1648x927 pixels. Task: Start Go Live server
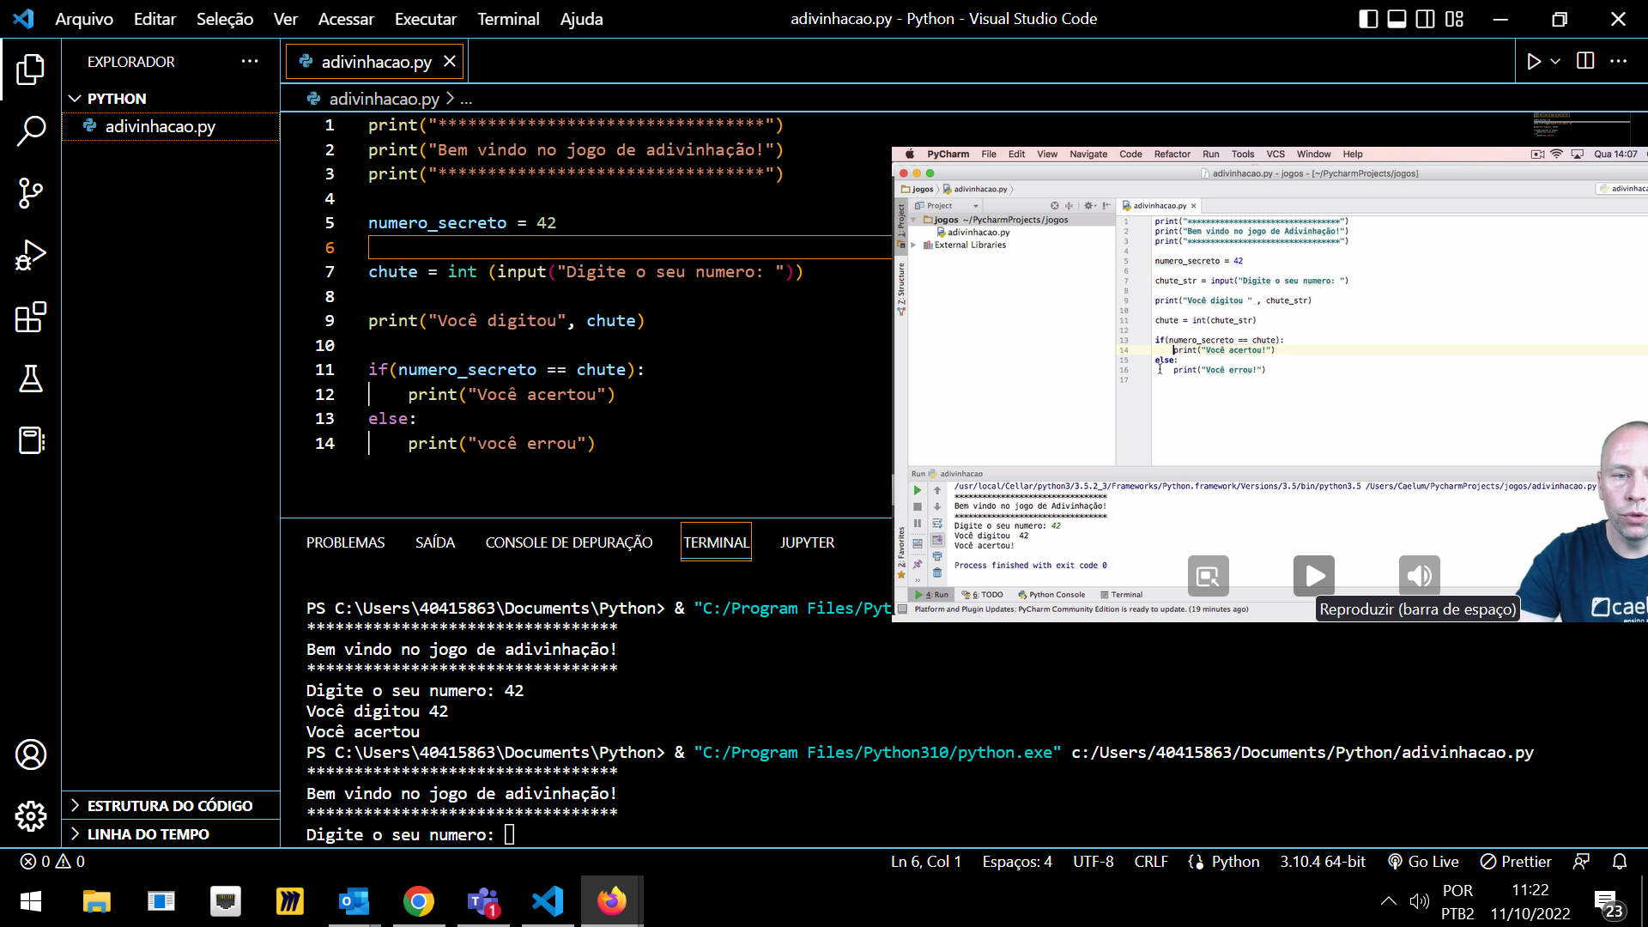click(x=1423, y=861)
